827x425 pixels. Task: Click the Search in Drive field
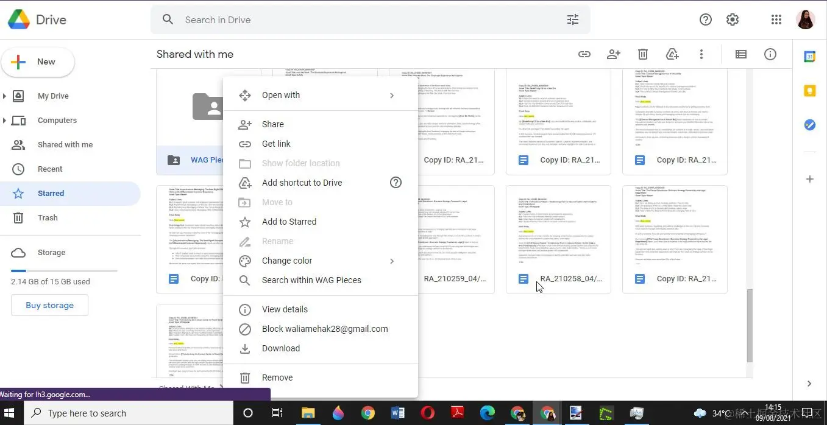click(370, 19)
